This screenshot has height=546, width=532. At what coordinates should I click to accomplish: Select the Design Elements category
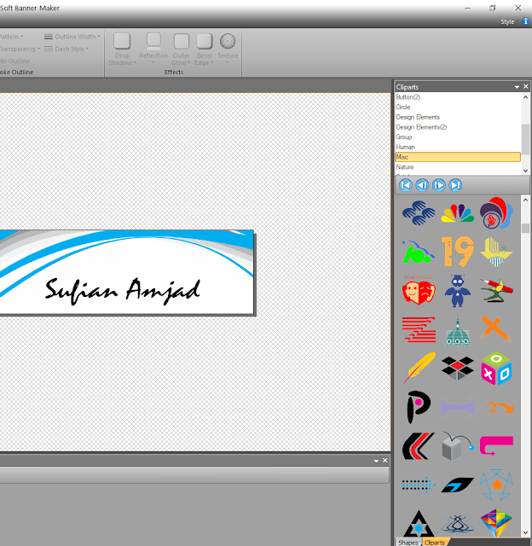(458, 117)
